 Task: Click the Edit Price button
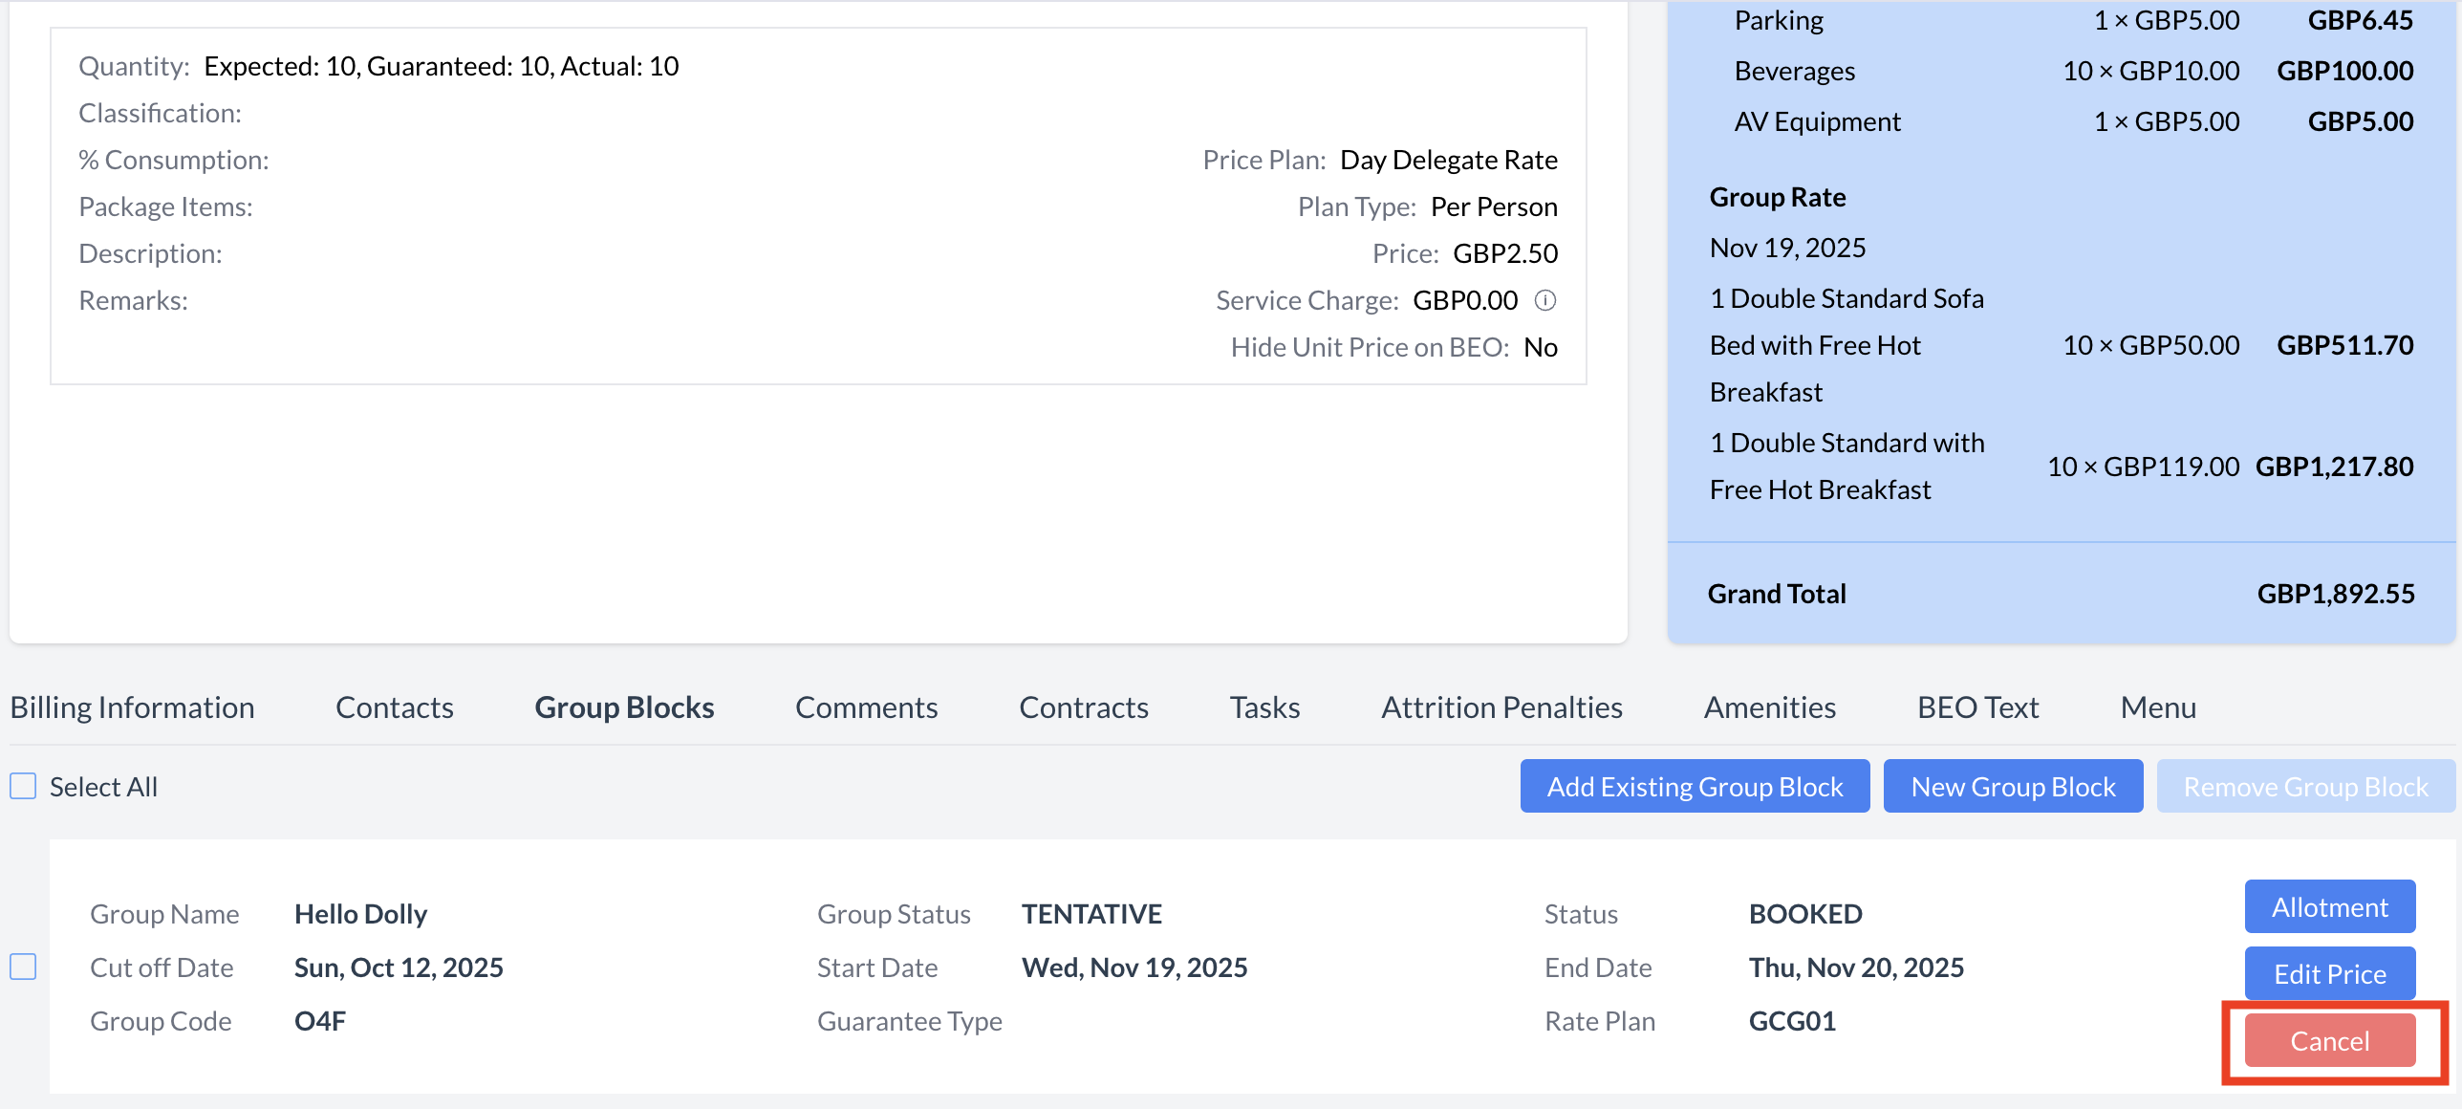(2329, 973)
